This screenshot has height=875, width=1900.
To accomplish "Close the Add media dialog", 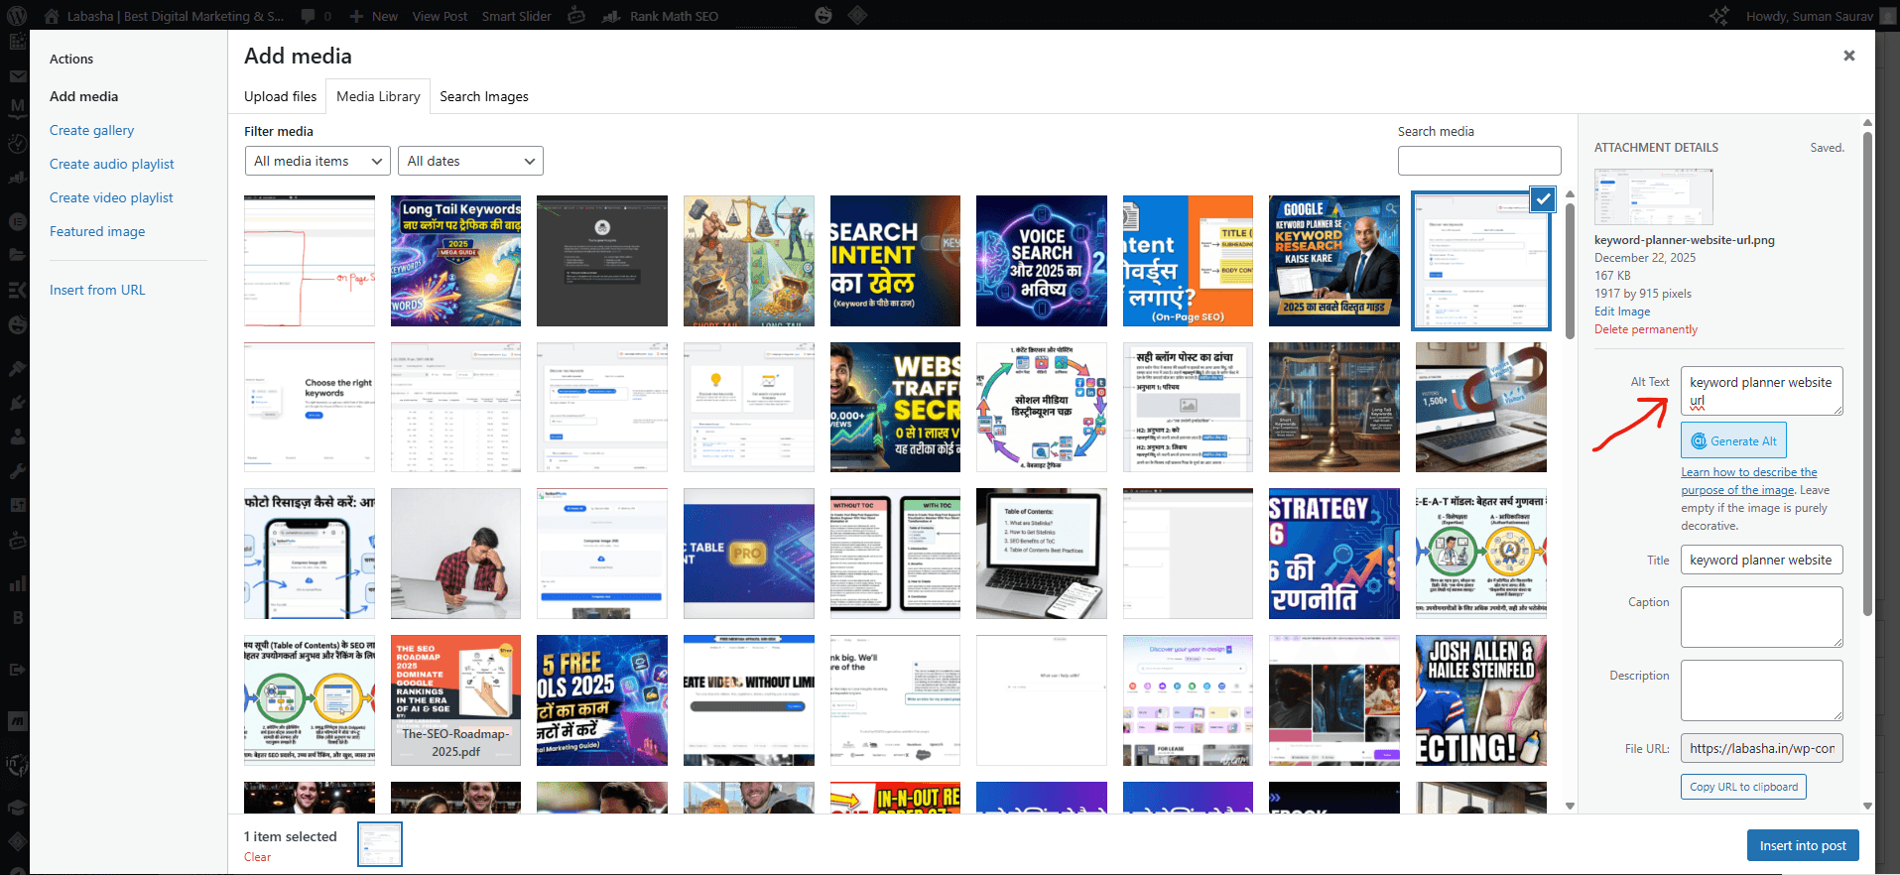I will pyautogui.click(x=1849, y=56).
